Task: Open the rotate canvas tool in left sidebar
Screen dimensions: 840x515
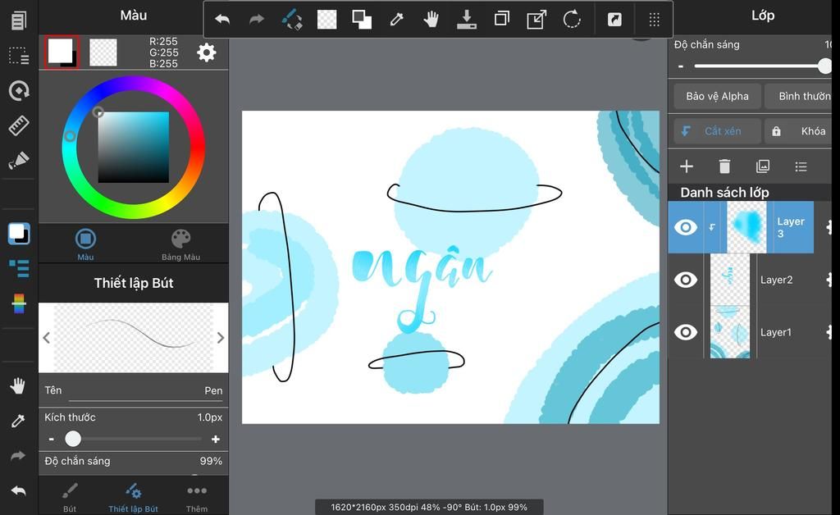Action: tap(19, 91)
